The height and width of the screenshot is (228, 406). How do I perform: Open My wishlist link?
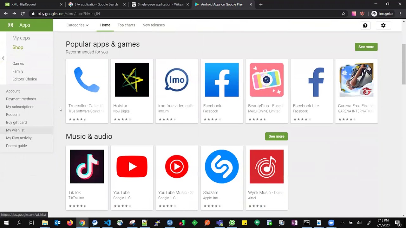click(15, 130)
